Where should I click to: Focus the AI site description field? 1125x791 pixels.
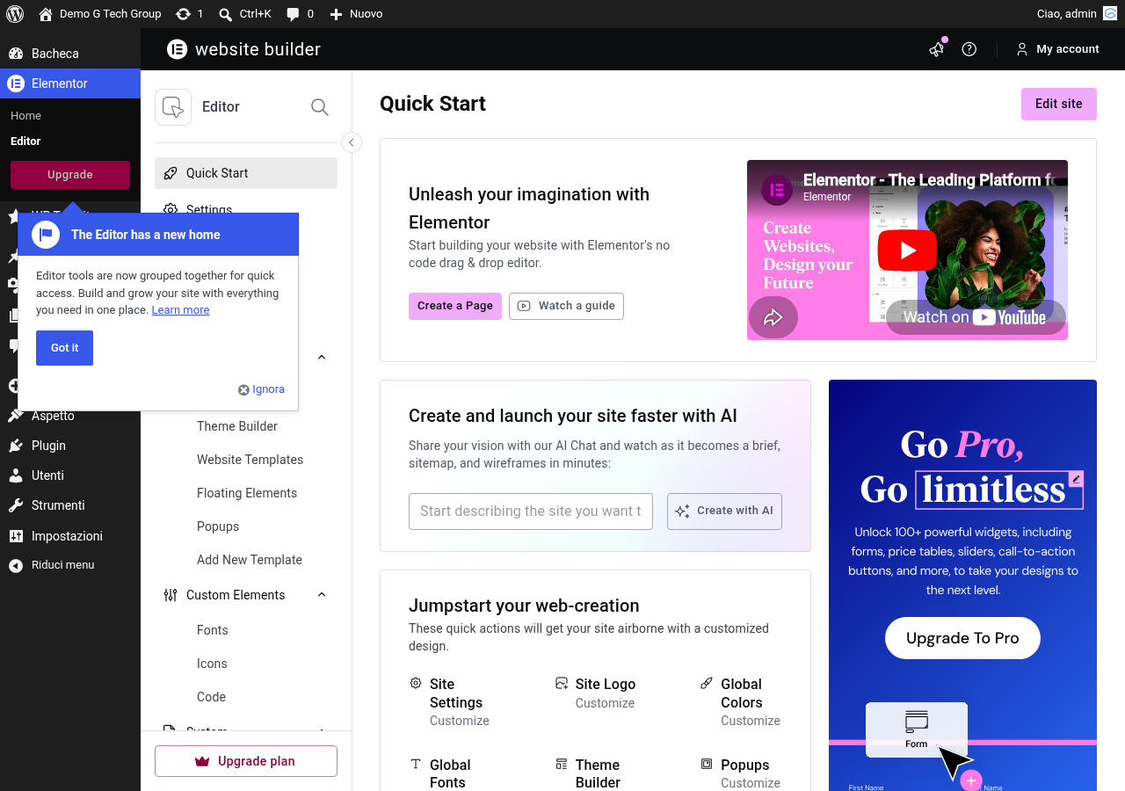(531, 512)
